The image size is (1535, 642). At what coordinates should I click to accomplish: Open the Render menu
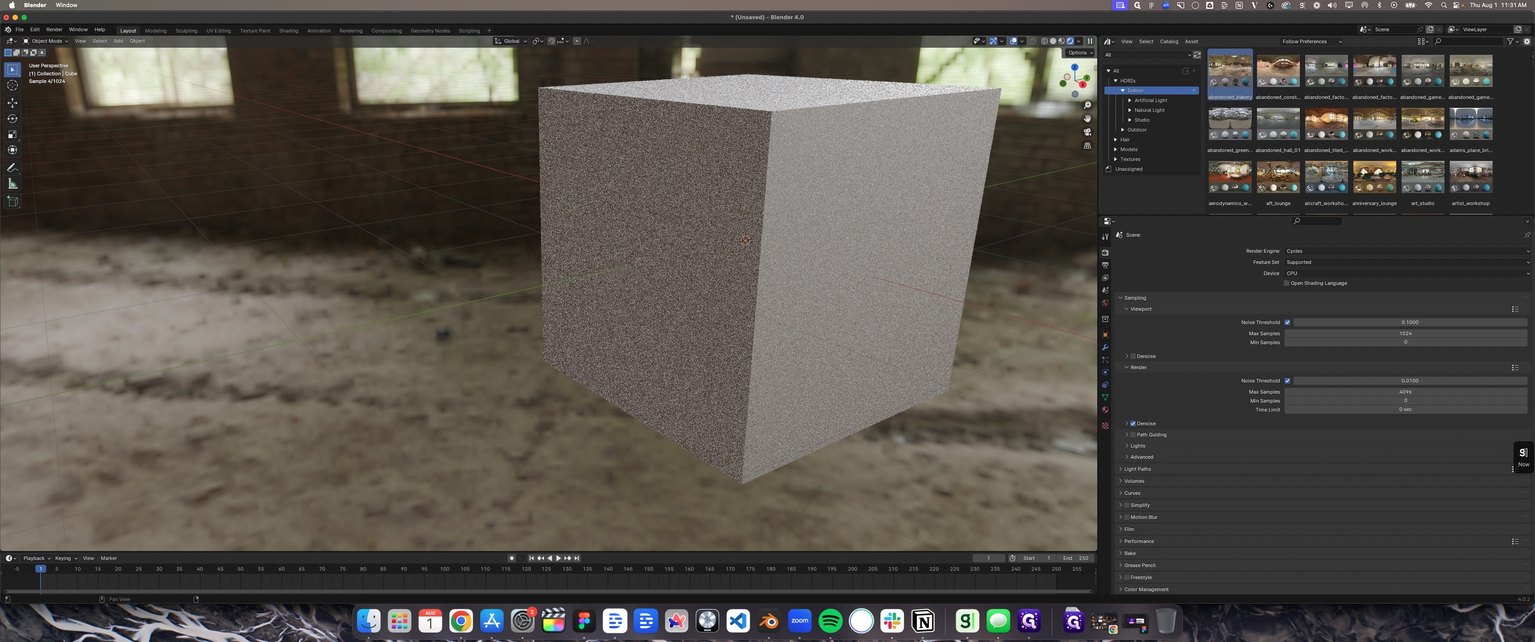(x=54, y=30)
